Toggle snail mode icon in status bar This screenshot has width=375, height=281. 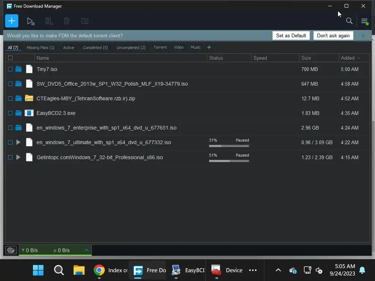[11, 250]
